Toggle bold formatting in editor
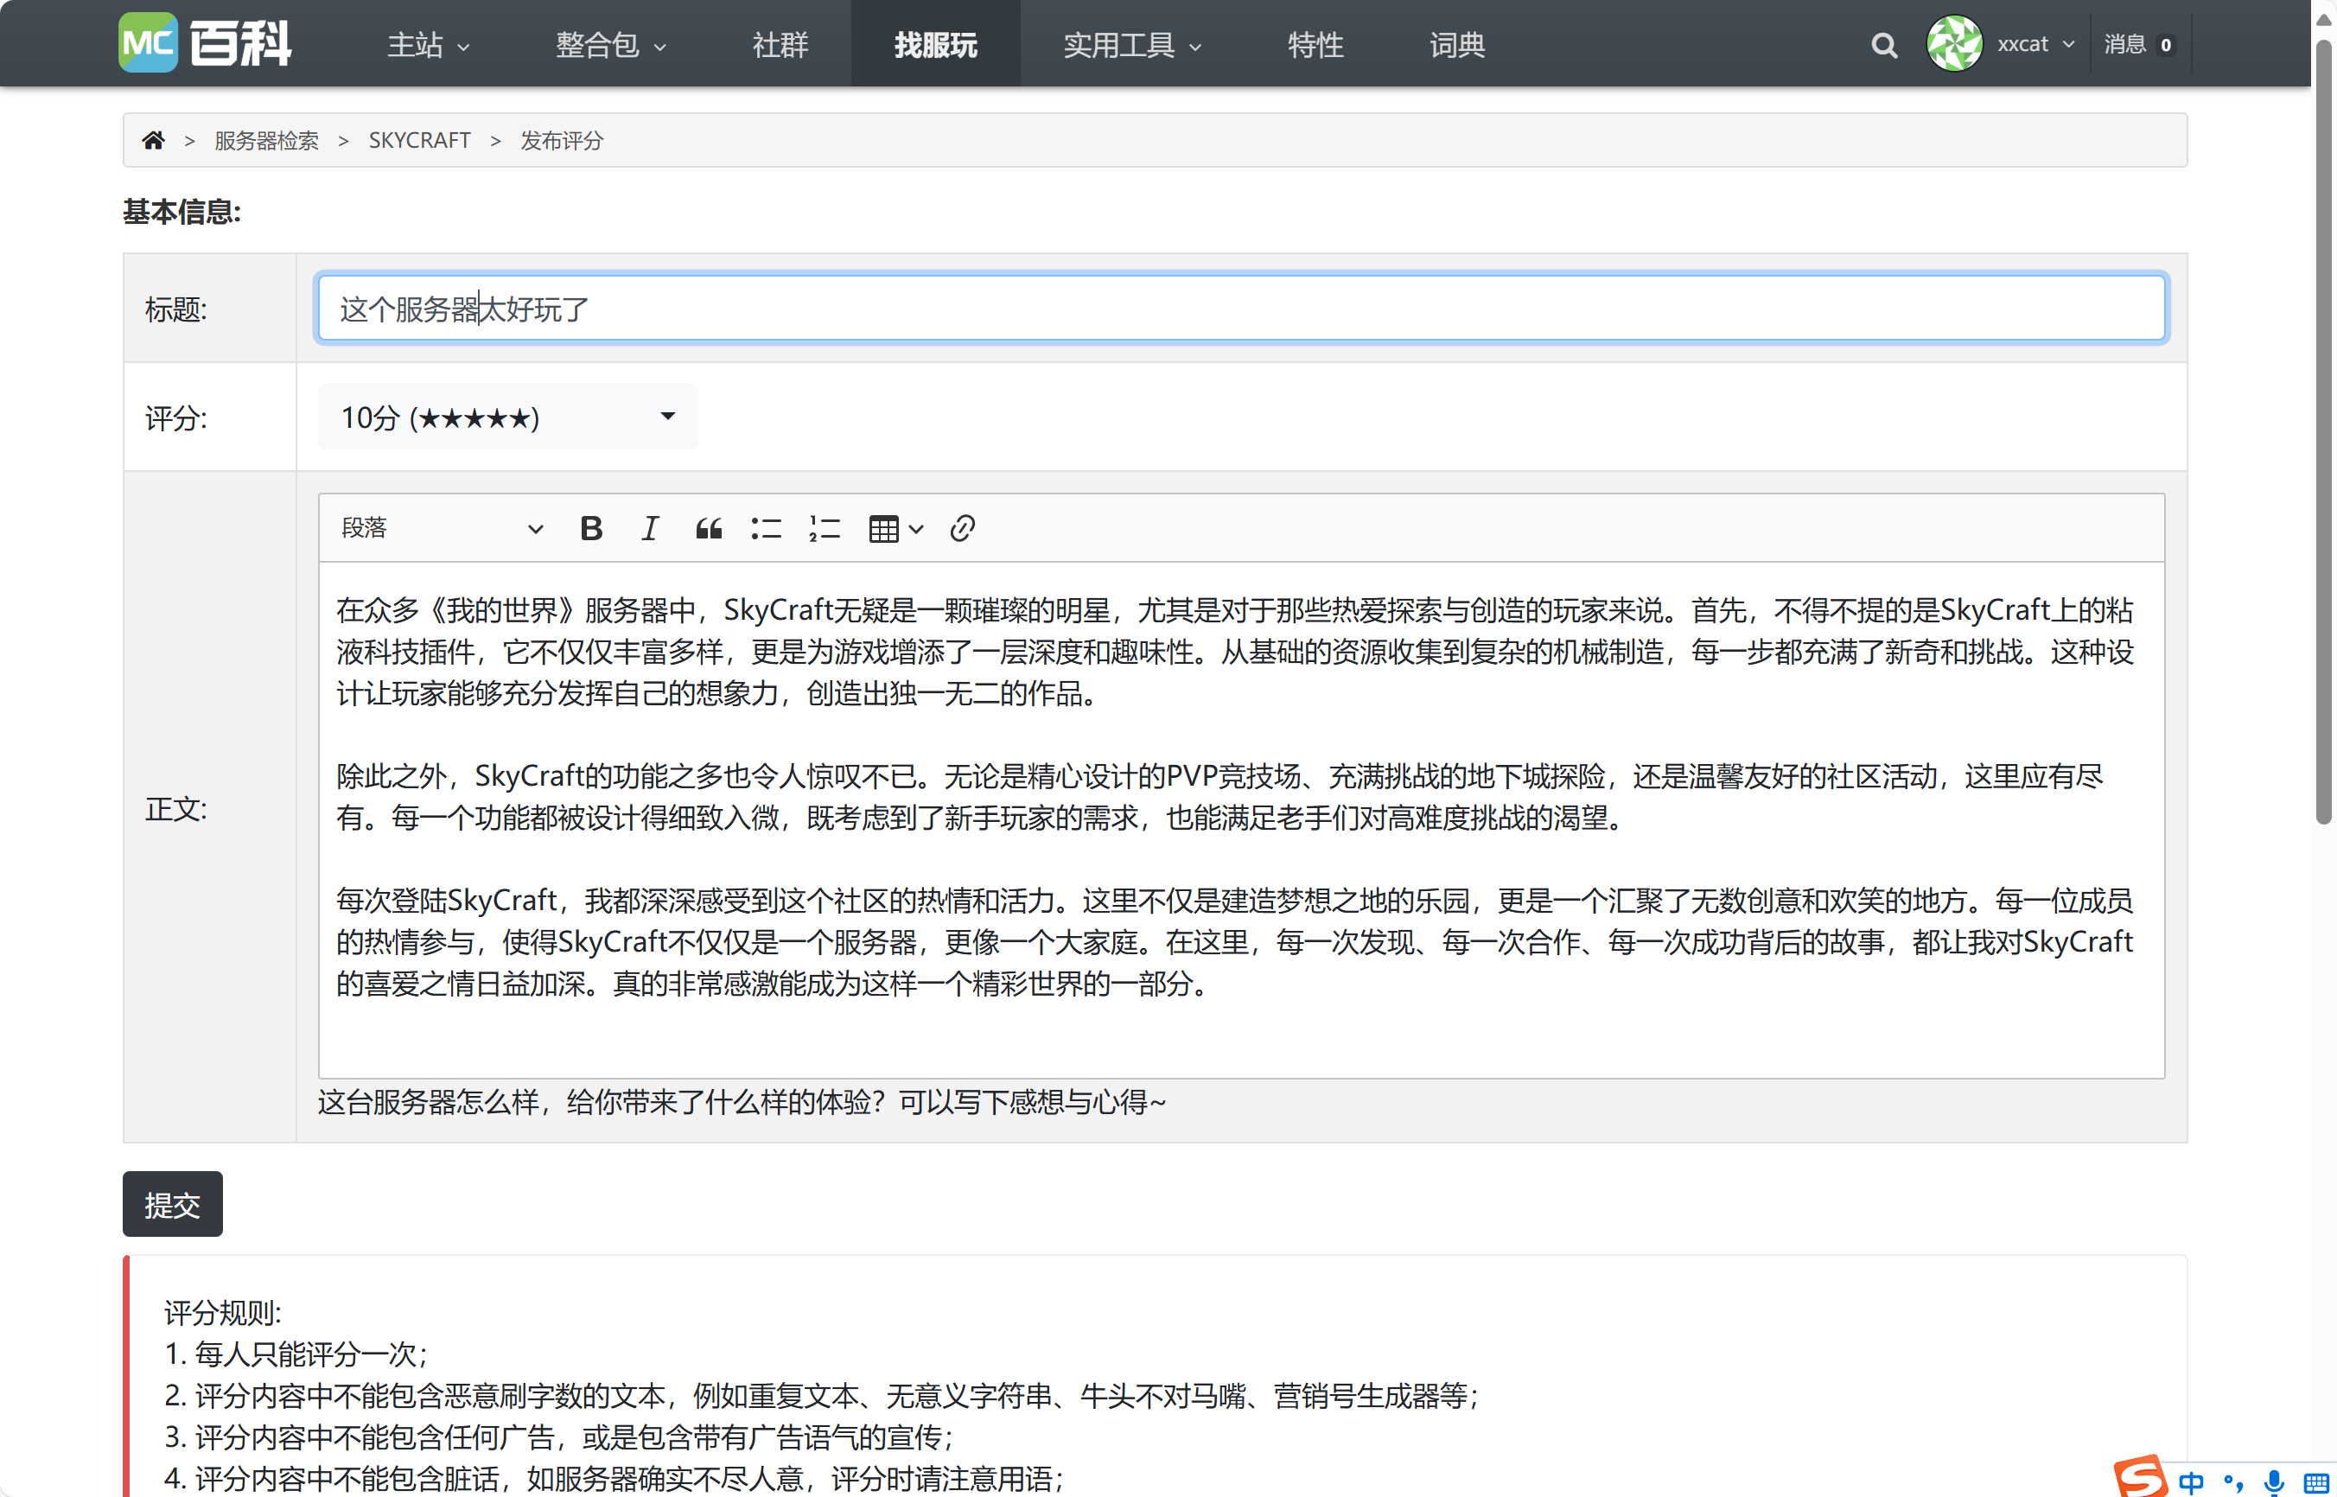This screenshot has width=2337, height=1497. (591, 528)
